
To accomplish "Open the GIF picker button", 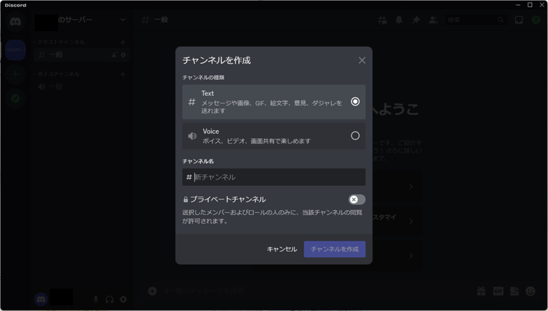I will coord(498,291).
